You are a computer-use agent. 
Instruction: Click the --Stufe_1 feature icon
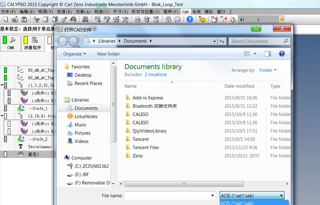click(x=20, y=108)
